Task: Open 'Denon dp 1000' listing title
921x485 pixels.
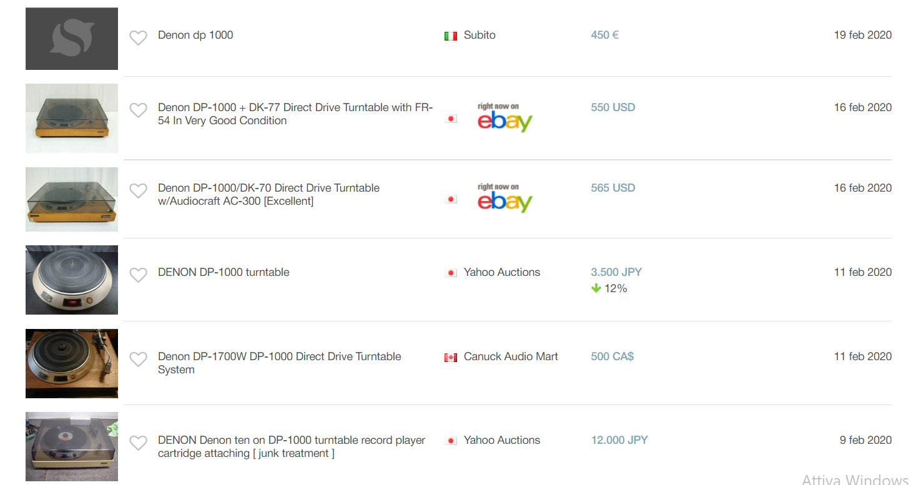Action: tap(195, 35)
